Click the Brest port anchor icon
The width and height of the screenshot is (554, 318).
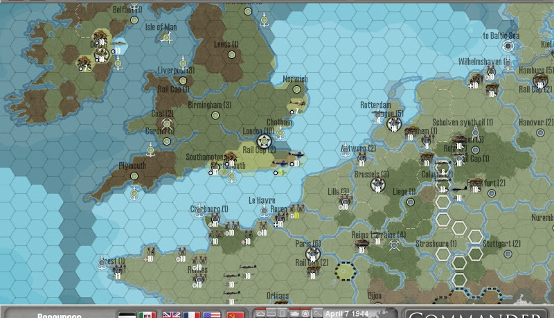(x=102, y=263)
